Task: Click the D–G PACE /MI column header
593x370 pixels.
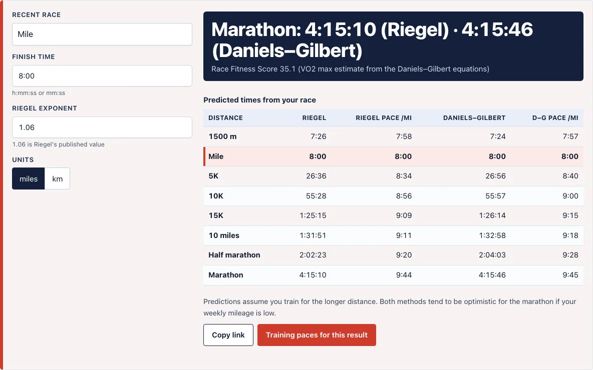Action: tap(555, 118)
